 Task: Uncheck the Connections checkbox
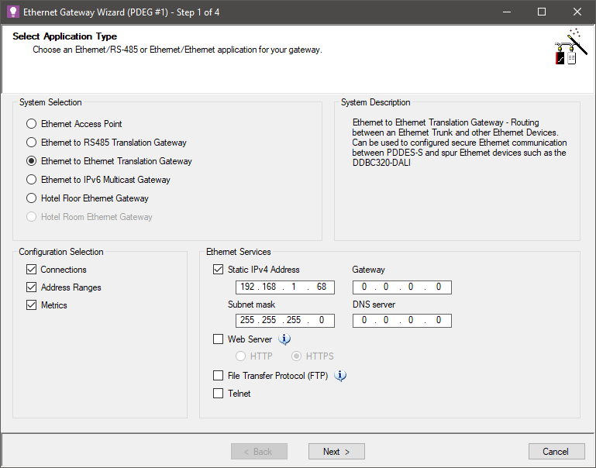pos(32,270)
